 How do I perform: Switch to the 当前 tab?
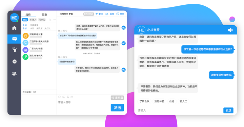[28, 15]
